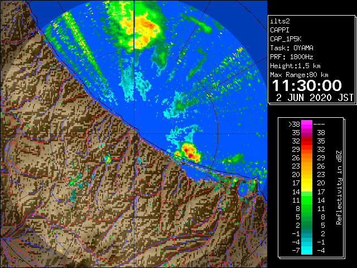Click the '---' legend label
357x268 pixels.
point(319,124)
